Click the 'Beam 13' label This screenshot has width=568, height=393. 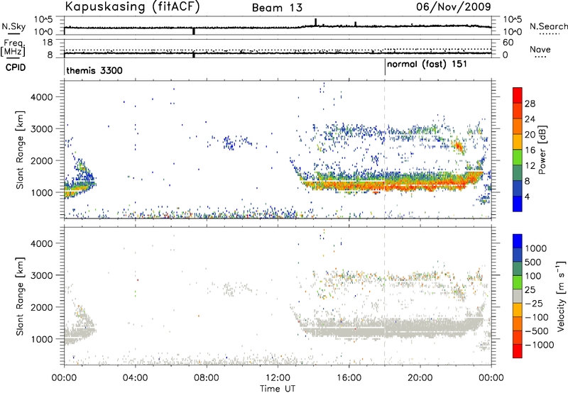coord(277,8)
